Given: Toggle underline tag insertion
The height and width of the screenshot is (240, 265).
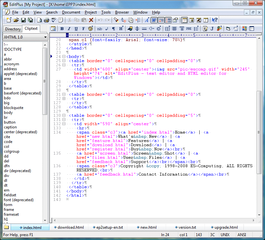Looking at the screenshot, I should point(75,29).
